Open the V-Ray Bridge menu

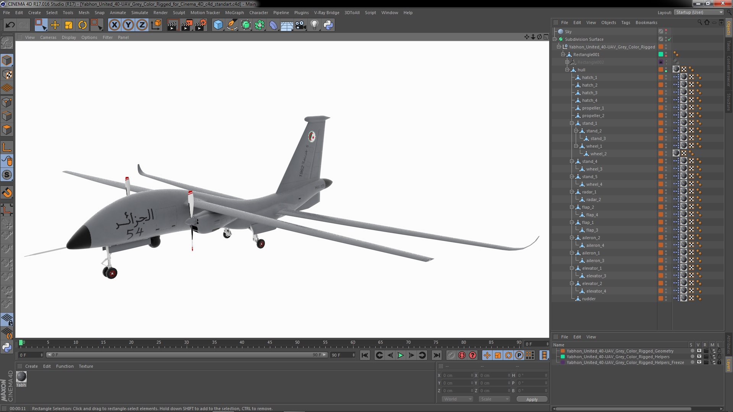point(326,13)
